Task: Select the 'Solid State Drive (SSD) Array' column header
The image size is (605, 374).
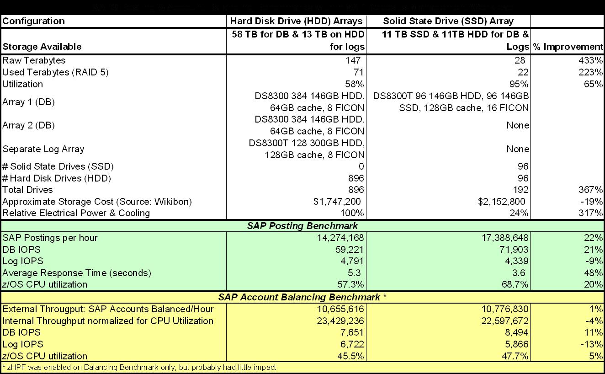Action: pos(448,21)
